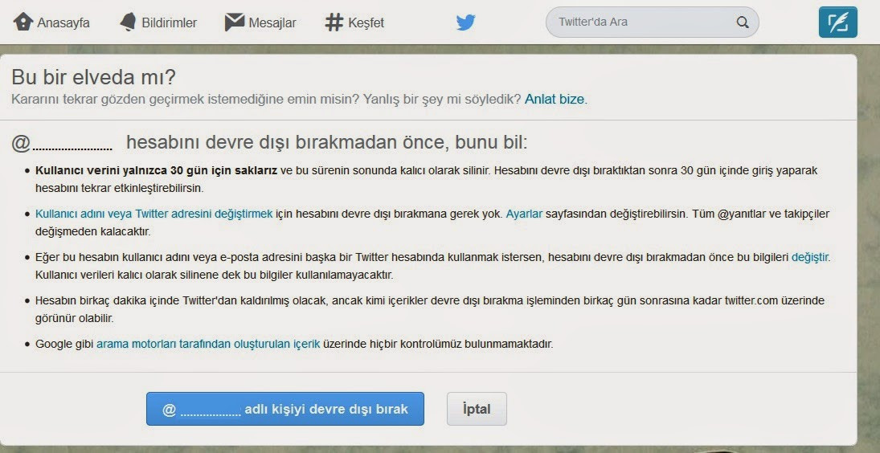Open the compose tweet quill button
This screenshot has height=453, width=880.
pyautogui.click(x=837, y=22)
